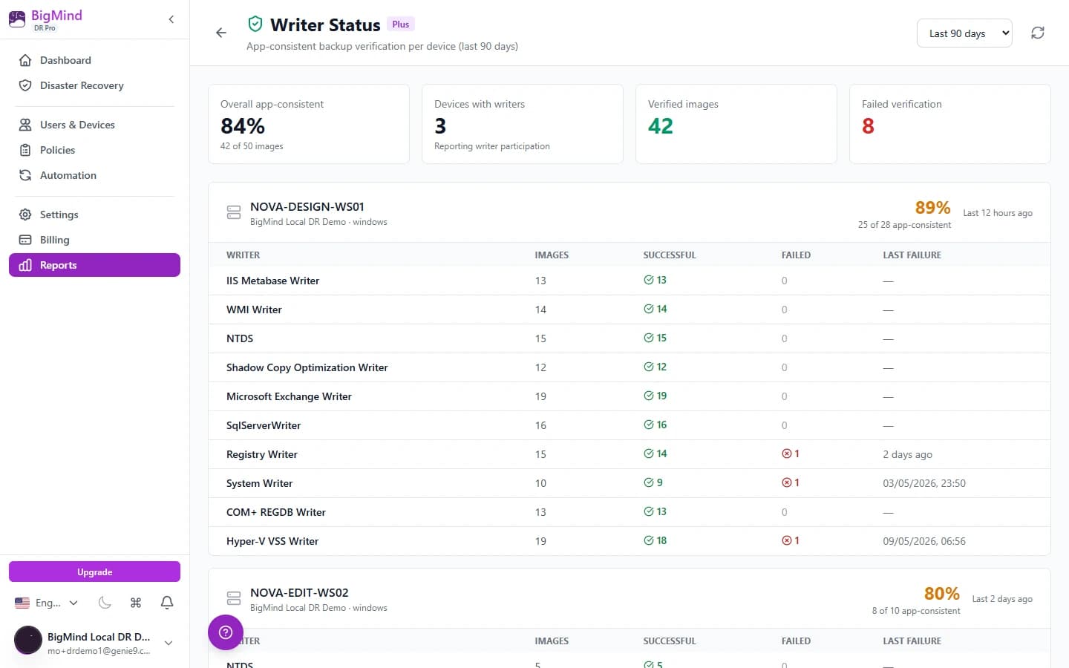Collapse the sidebar with the chevron

171,19
